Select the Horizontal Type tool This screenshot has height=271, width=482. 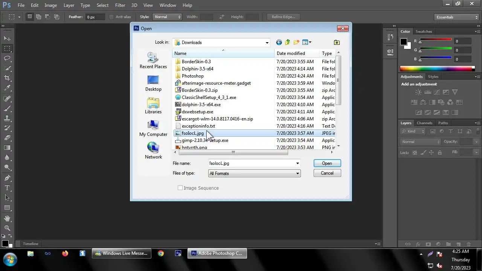7,188
